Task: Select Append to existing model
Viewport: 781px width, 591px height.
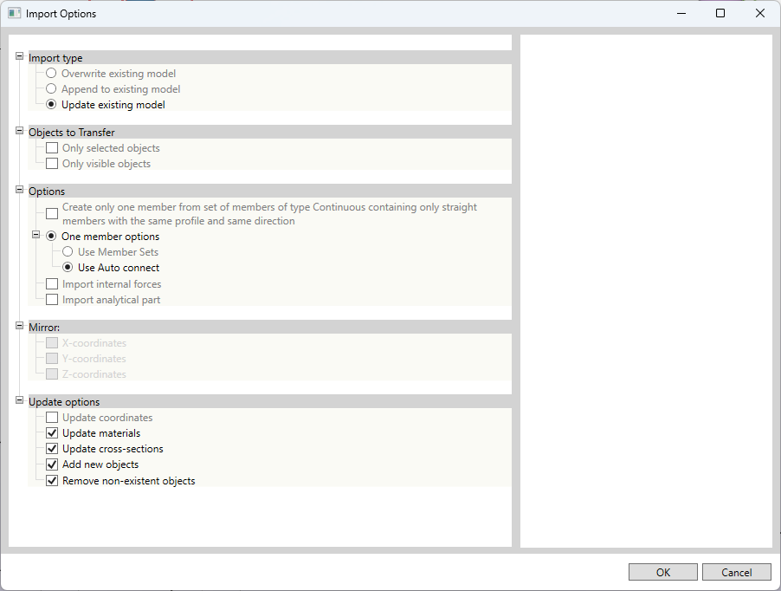Action: pos(51,89)
